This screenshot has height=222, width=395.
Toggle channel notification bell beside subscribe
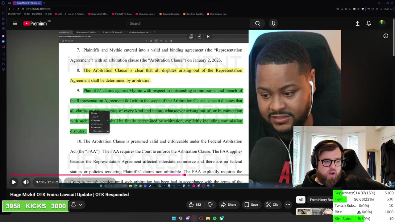[73, 205]
